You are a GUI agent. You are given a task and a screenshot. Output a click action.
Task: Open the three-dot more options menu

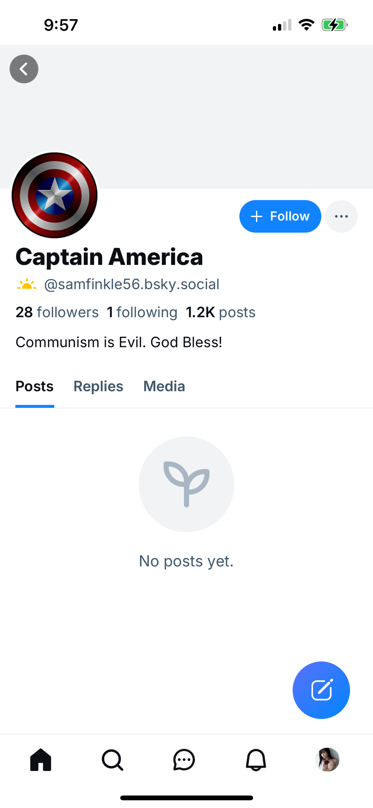pos(341,216)
